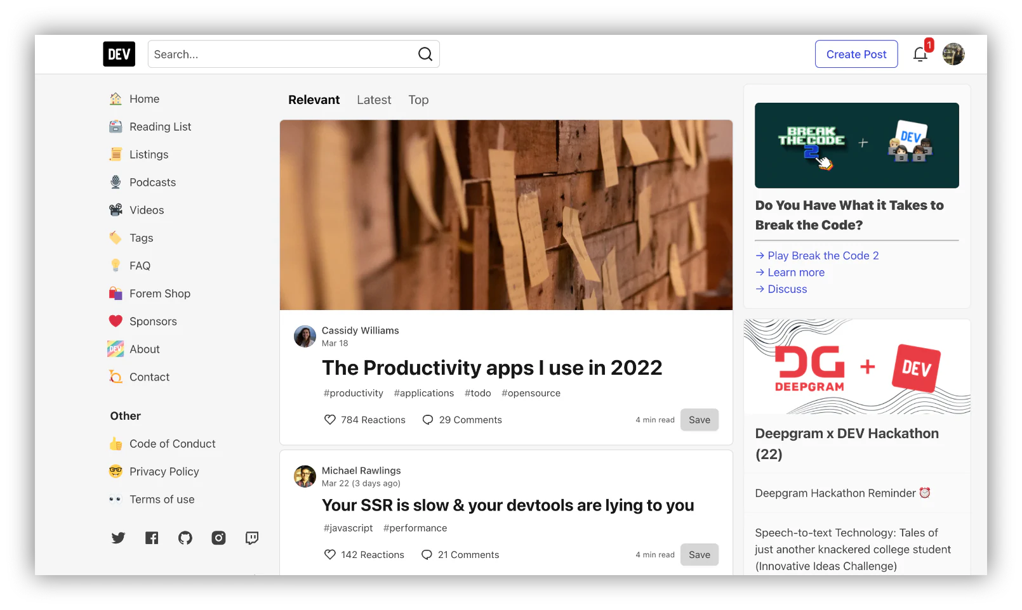Open the sticky notes post cover image
Screen dimensions: 1022x610
(x=506, y=215)
